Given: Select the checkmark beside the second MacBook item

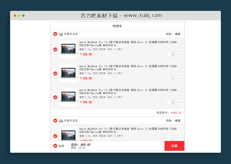Looking at the screenshot, I should (x=55, y=73).
